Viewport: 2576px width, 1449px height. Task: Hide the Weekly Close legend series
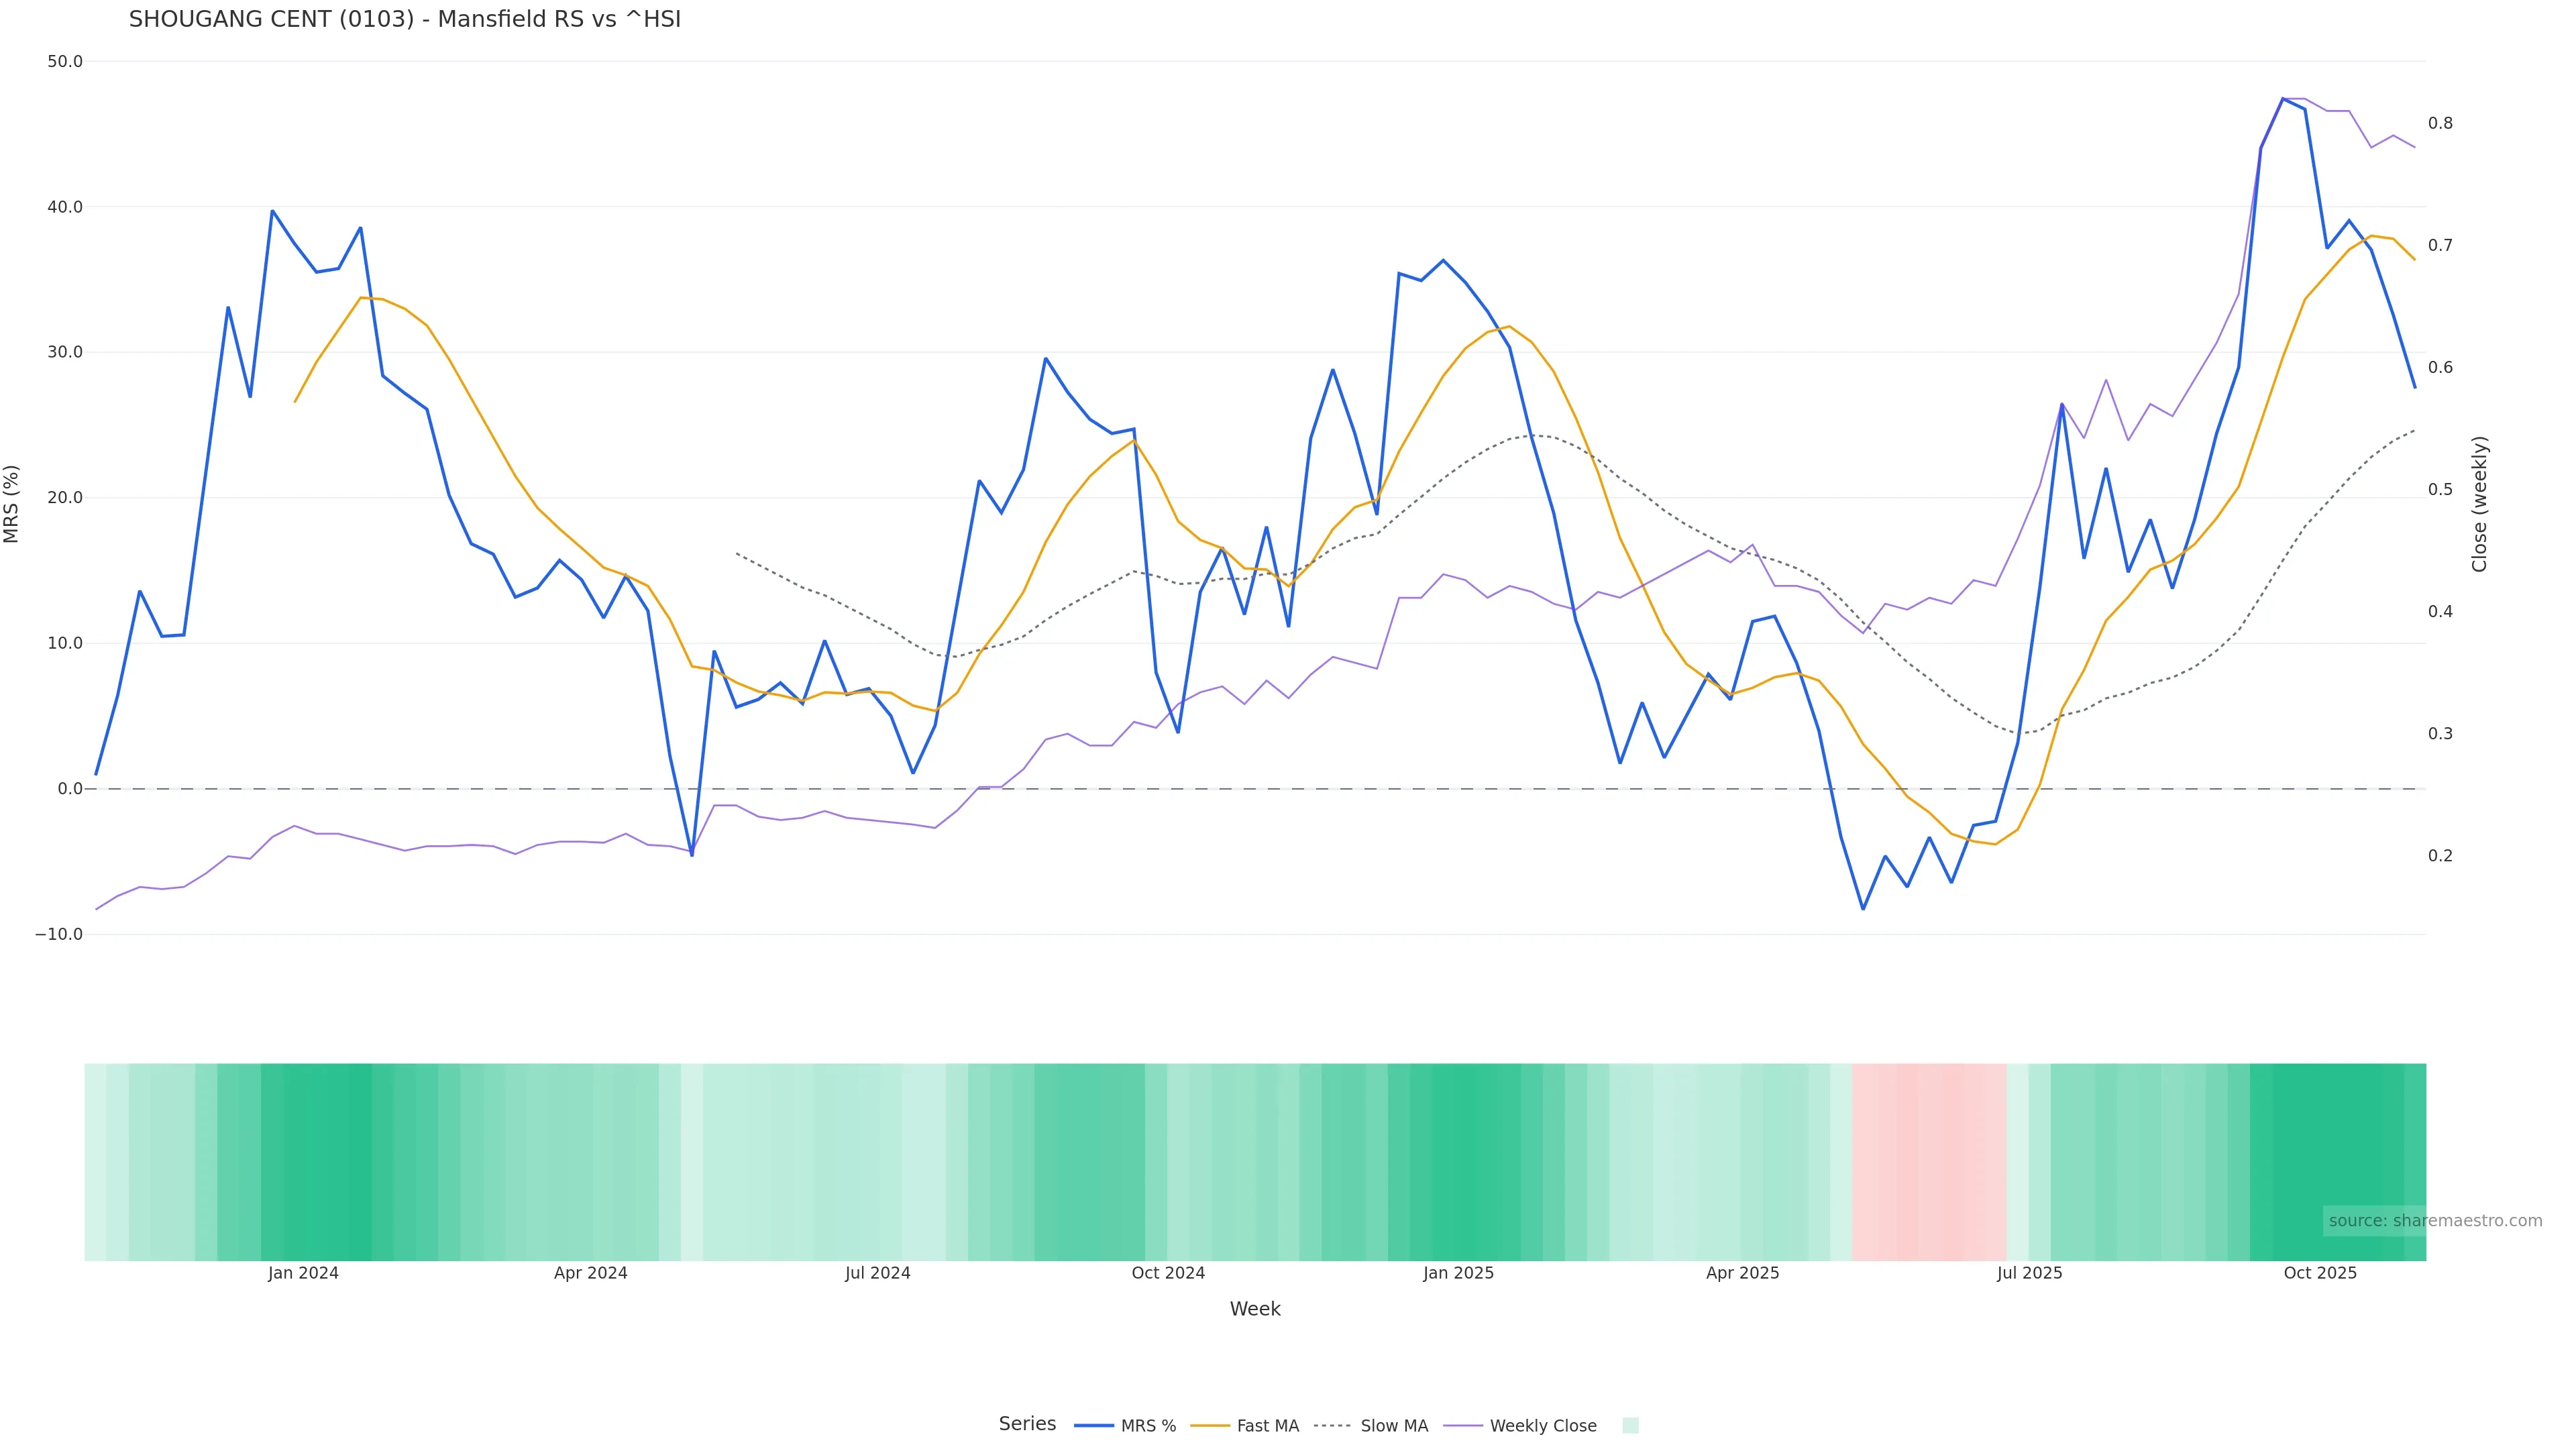(1521, 1425)
